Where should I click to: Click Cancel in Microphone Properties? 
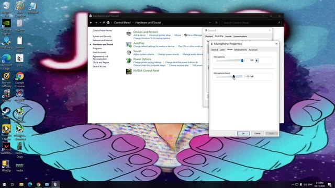[x=257, y=134]
